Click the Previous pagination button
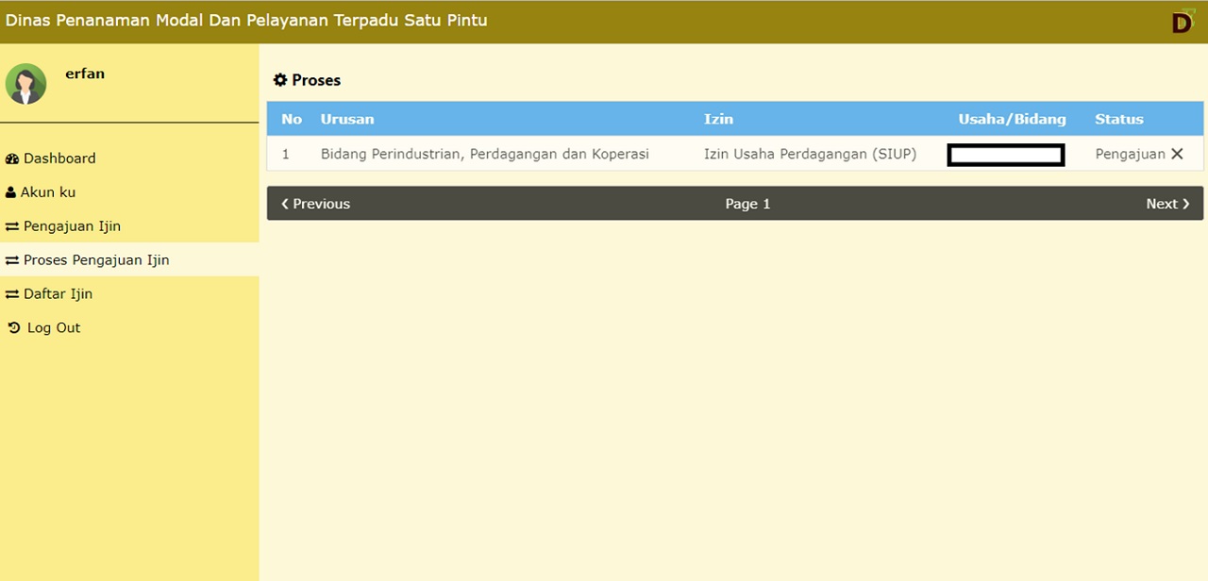The width and height of the screenshot is (1208, 581). tap(315, 204)
